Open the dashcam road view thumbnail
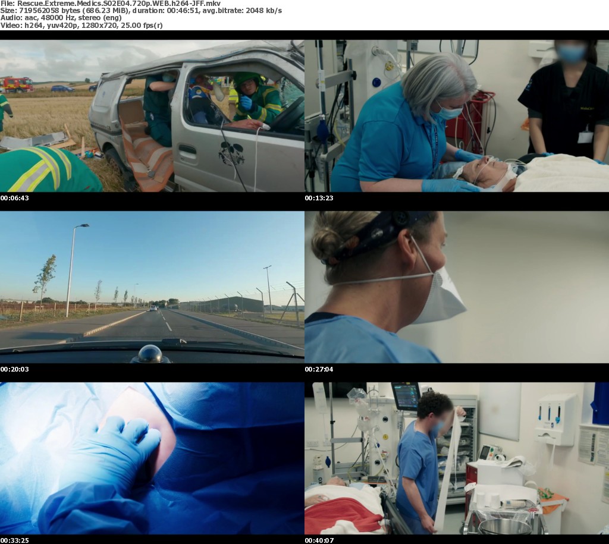Image resolution: width=609 pixels, height=544 pixels. 152,287
